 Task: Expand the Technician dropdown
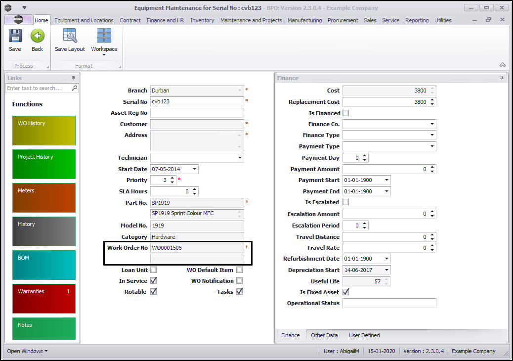pos(240,158)
